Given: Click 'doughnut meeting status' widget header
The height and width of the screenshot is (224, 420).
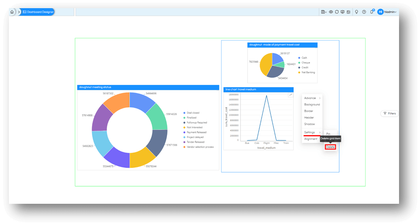Looking at the screenshot, I should 148,87.
